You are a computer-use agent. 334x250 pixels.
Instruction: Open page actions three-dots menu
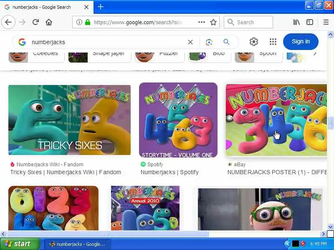click(x=202, y=22)
